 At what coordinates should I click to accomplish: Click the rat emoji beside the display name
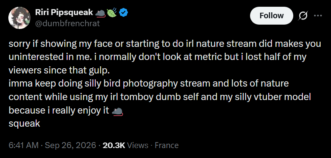pyautogui.click(x=100, y=13)
